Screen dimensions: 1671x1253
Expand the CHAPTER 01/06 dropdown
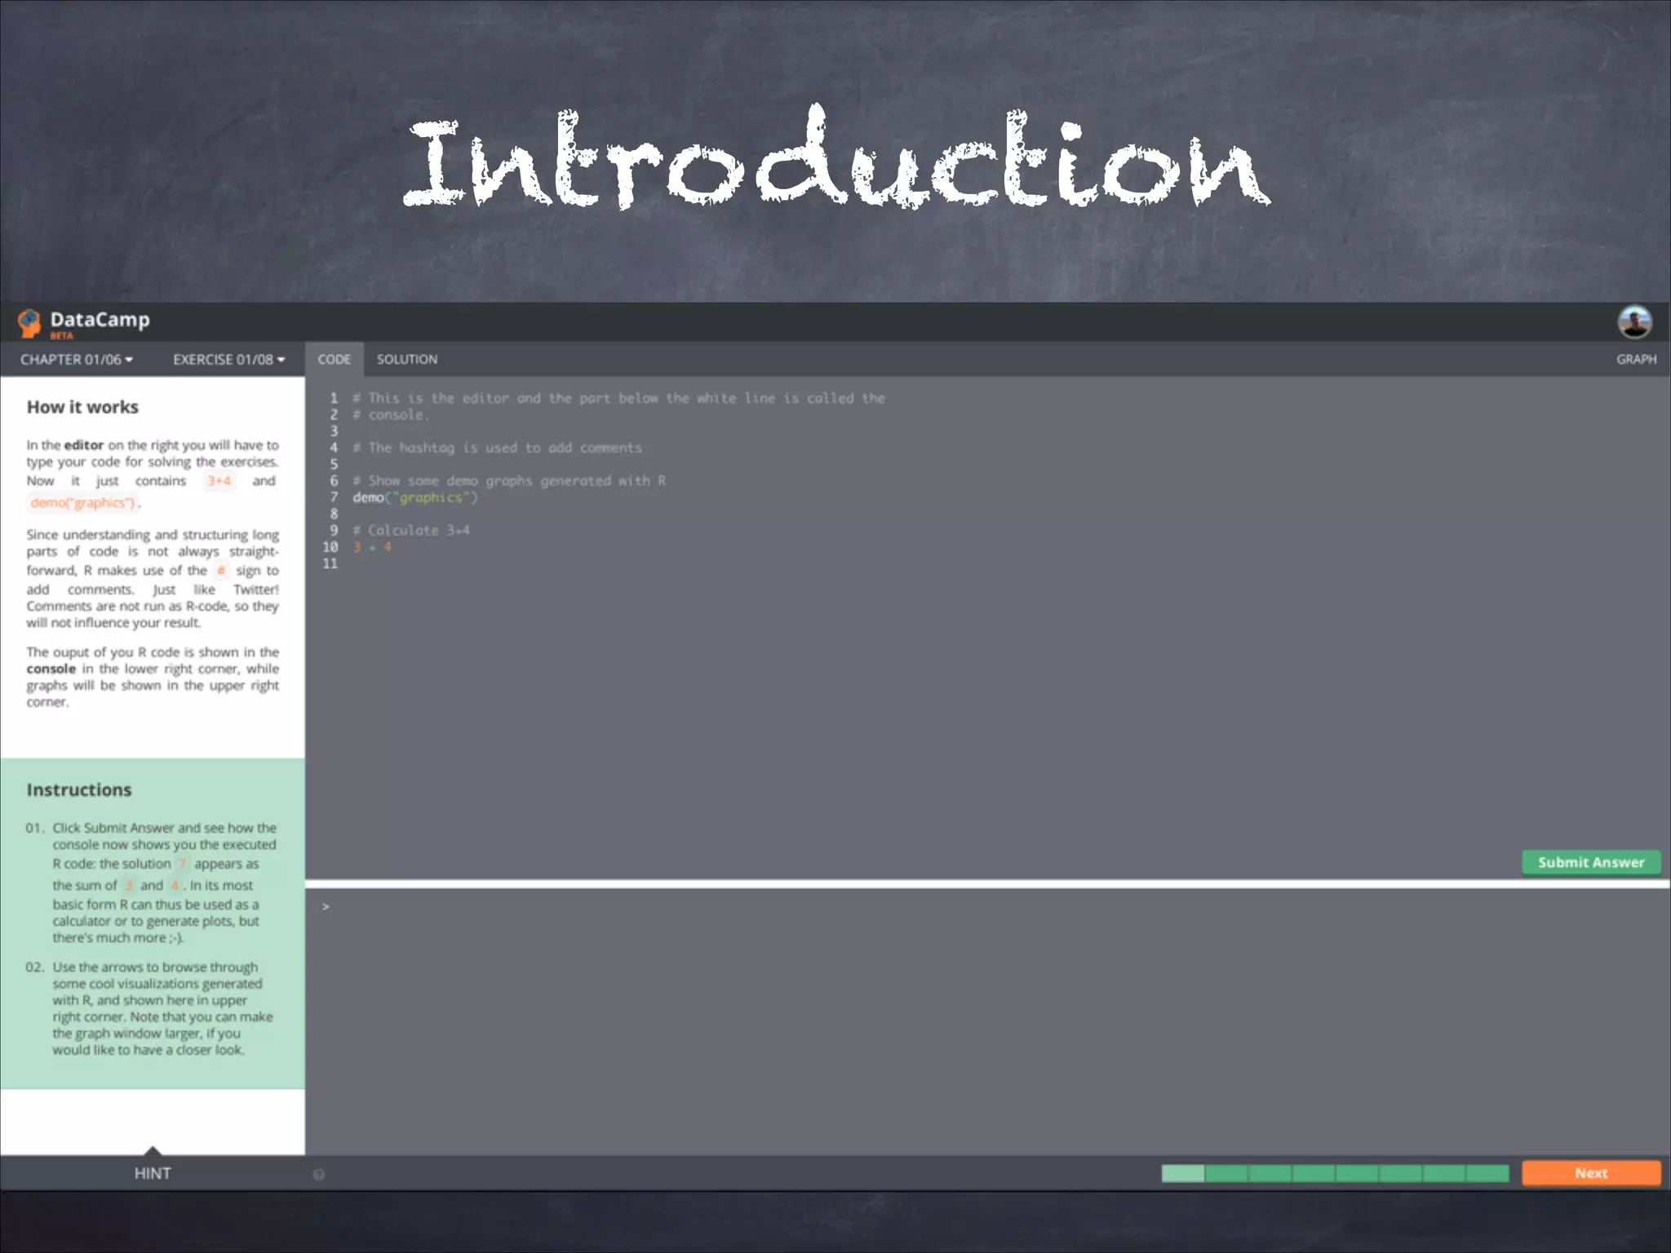pos(77,360)
